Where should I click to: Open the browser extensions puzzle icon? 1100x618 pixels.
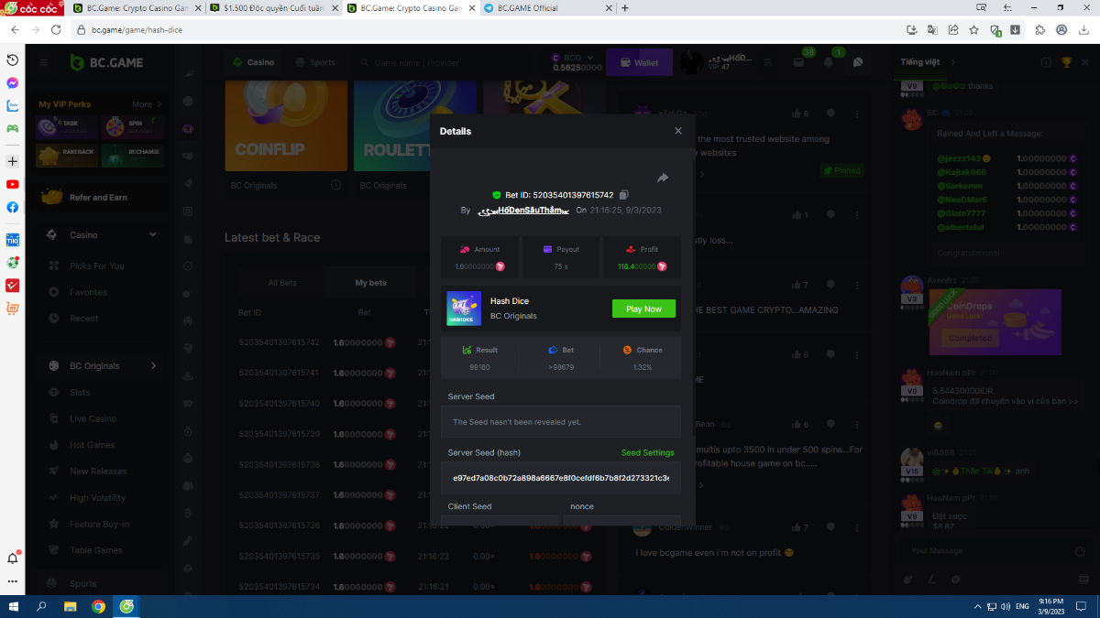[x=1039, y=29]
